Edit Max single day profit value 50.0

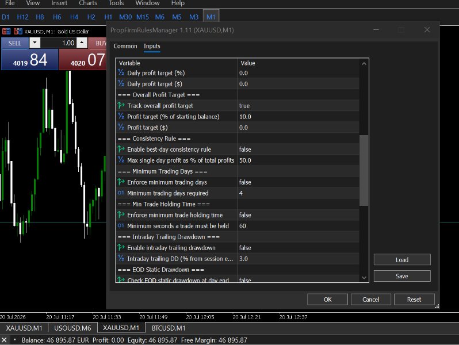(299, 160)
